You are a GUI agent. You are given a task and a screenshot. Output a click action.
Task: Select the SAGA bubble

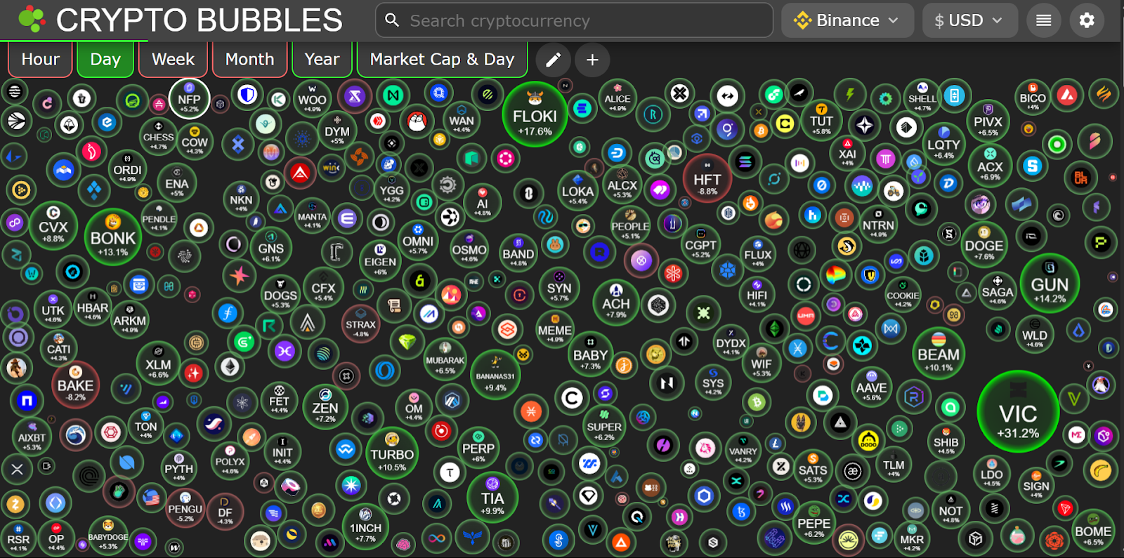998,291
